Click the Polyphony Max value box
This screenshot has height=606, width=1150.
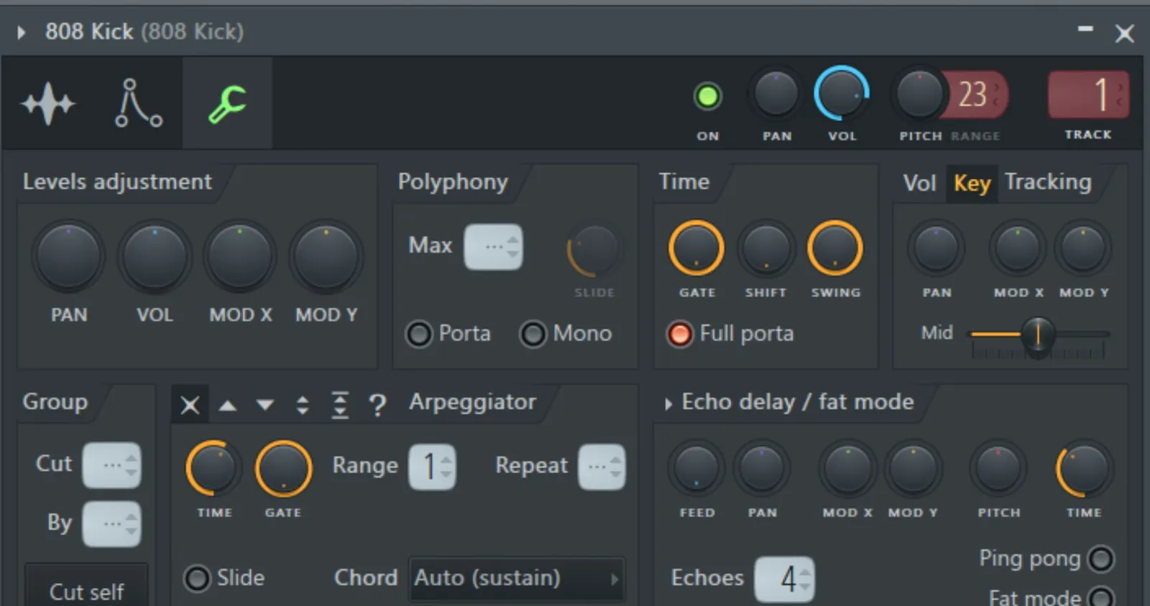(x=493, y=247)
